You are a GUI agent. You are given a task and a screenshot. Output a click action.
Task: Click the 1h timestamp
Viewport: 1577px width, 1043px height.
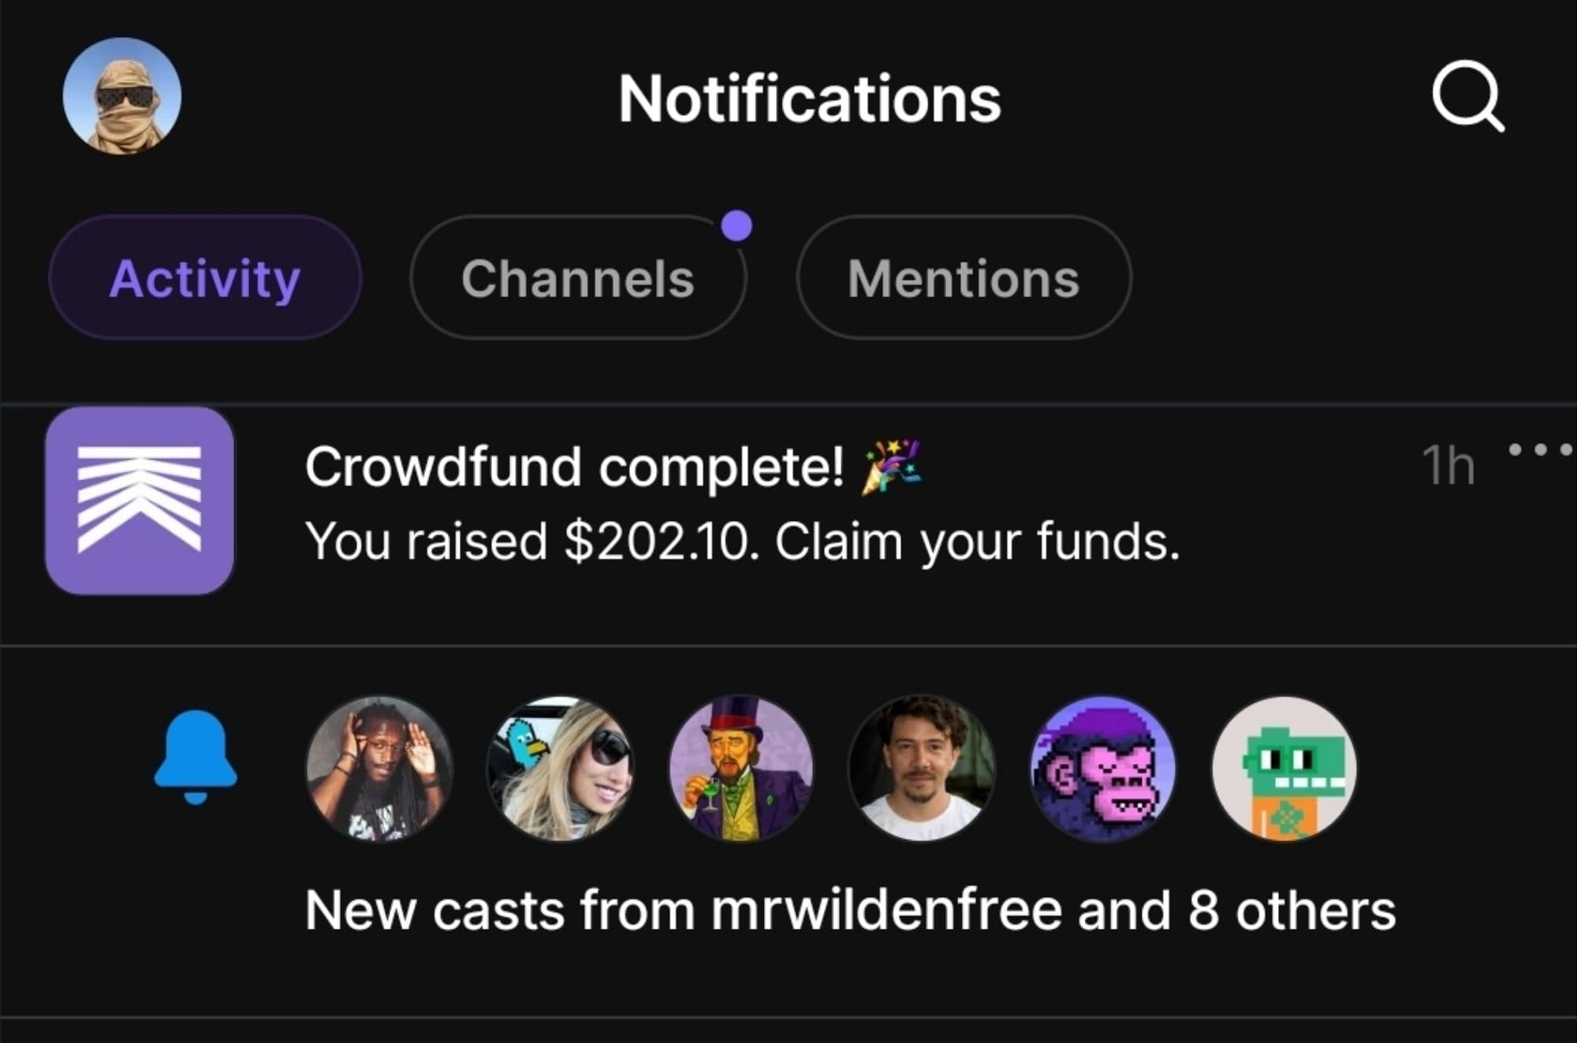coord(1448,466)
